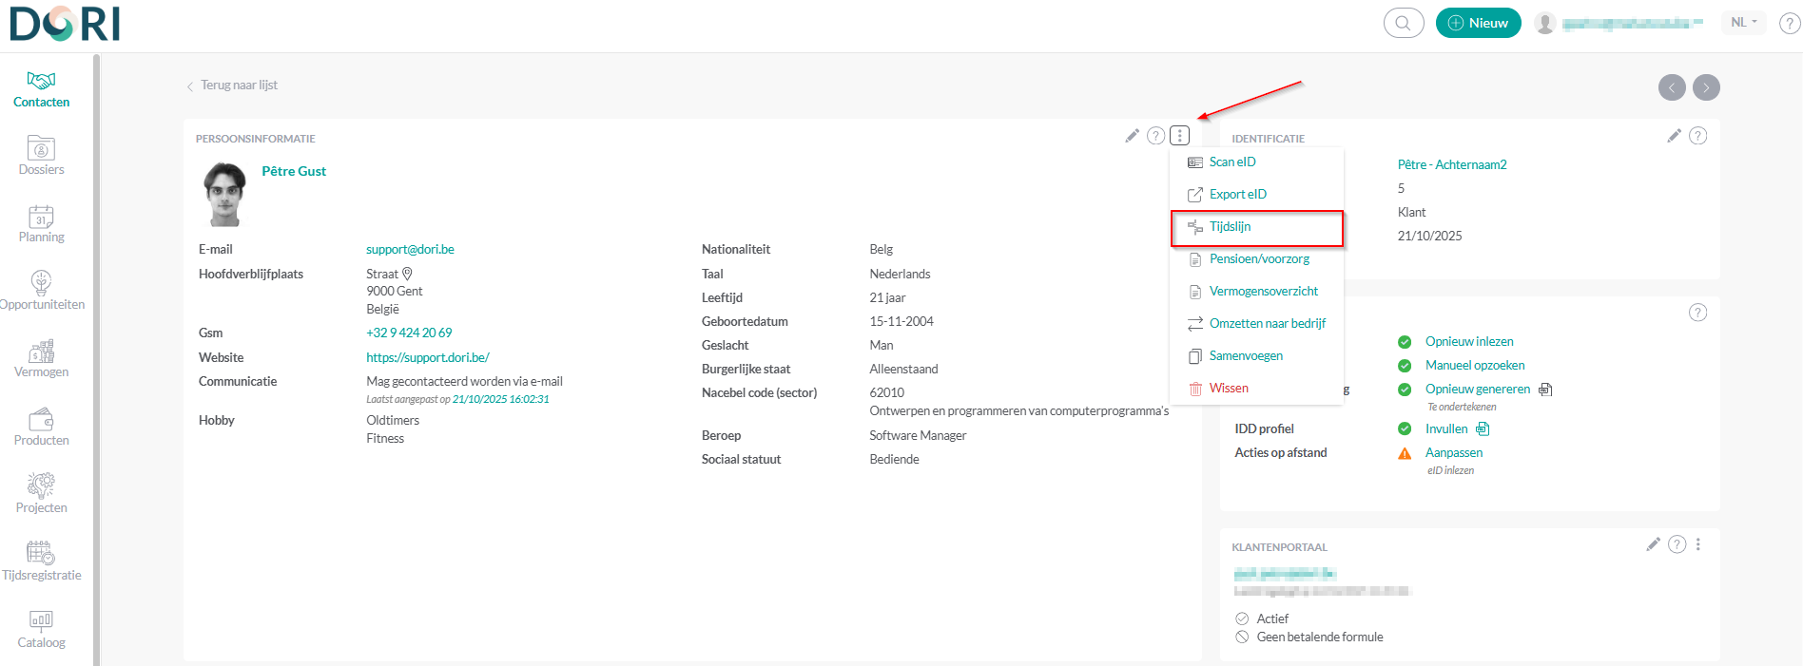Click the Nieuw button
The image size is (1803, 666).
click(1478, 23)
